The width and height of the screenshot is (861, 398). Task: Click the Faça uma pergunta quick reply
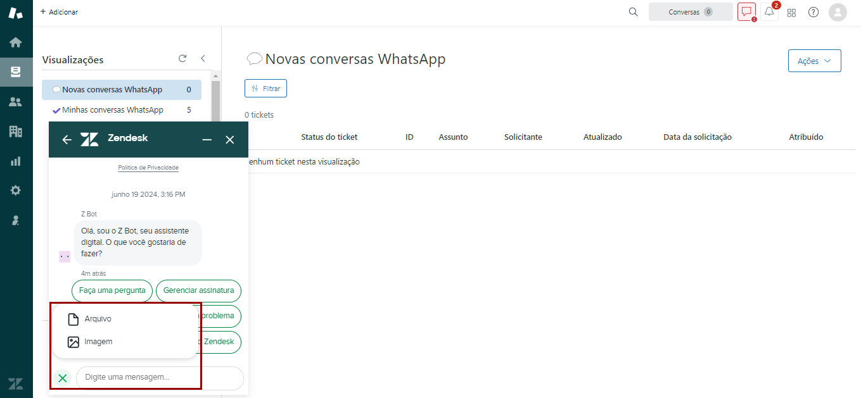pos(112,291)
